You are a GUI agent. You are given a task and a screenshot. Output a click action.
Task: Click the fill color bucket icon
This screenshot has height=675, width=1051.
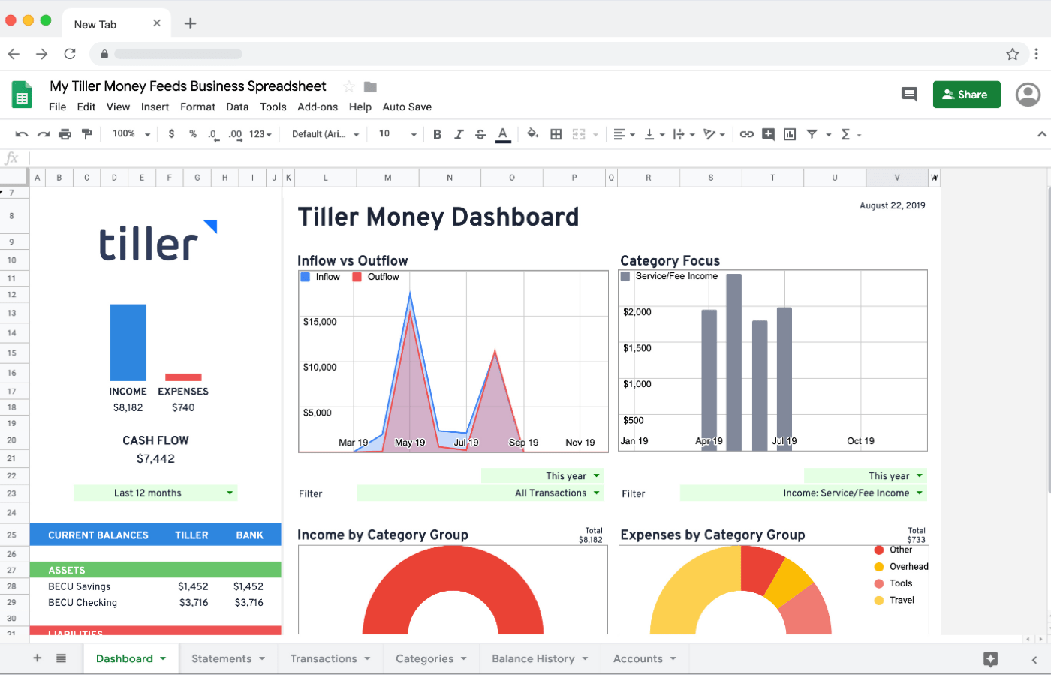[x=532, y=134]
